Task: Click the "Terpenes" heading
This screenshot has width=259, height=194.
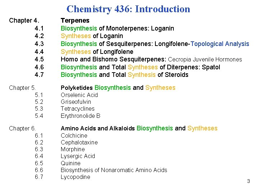Action: pos(75,20)
